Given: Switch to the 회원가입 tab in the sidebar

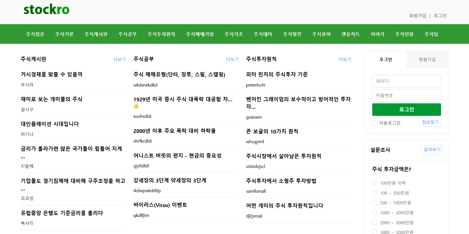Looking at the screenshot, I should click(427, 59).
